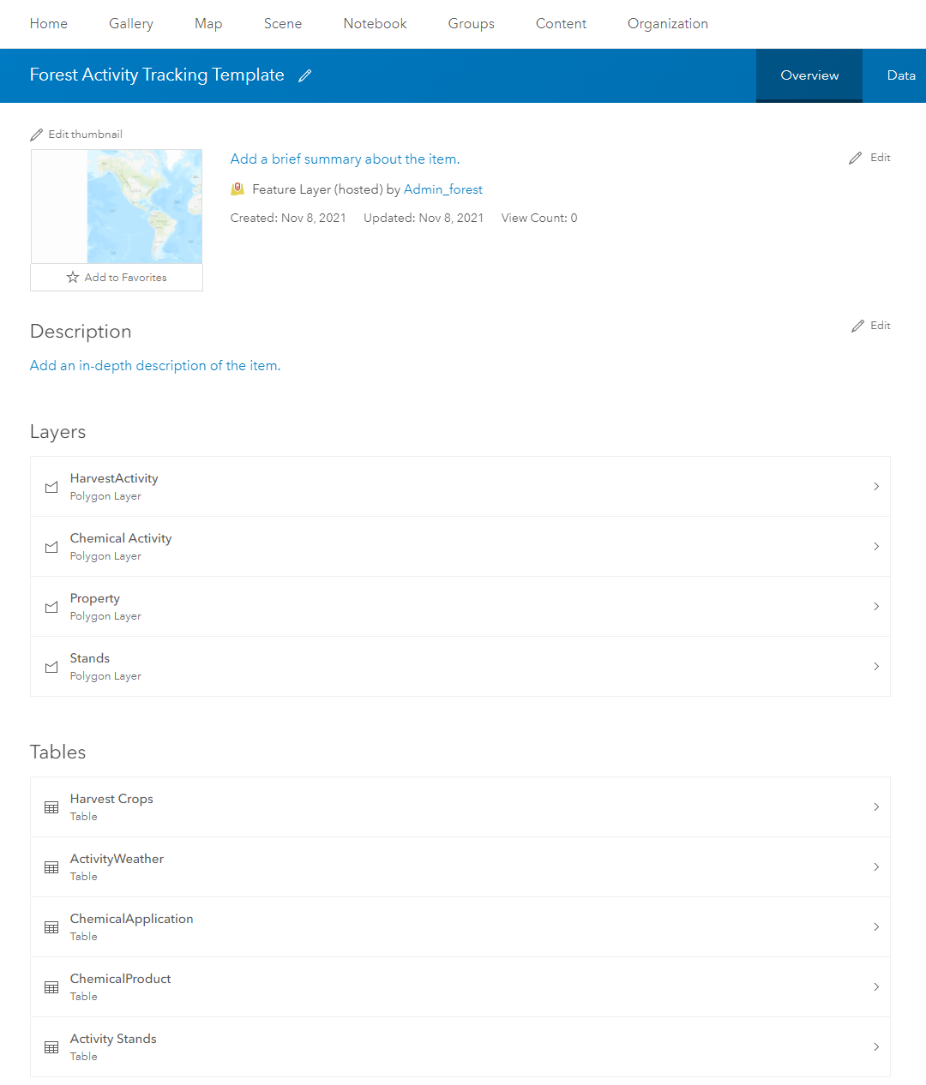Image resolution: width=926 pixels, height=1085 pixels.
Task: Open the Chemical Activity layer name
Action: pyautogui.click(x=121, y=538)
